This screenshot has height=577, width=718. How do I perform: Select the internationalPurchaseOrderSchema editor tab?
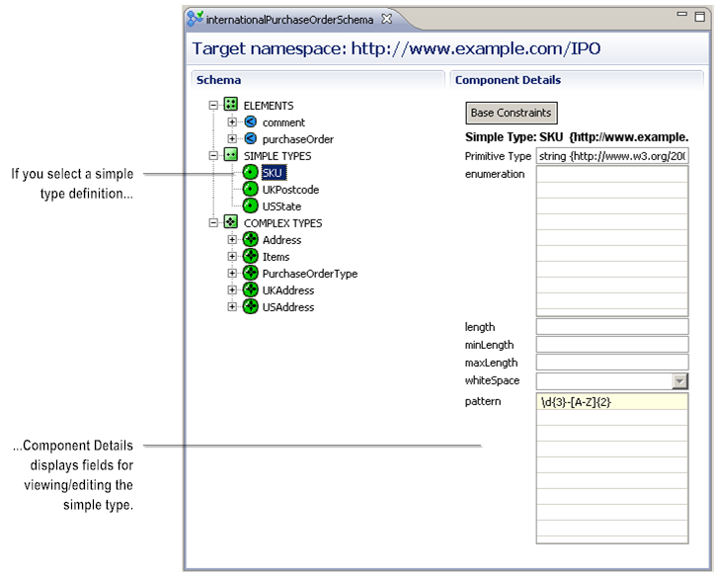pos(288,19)
